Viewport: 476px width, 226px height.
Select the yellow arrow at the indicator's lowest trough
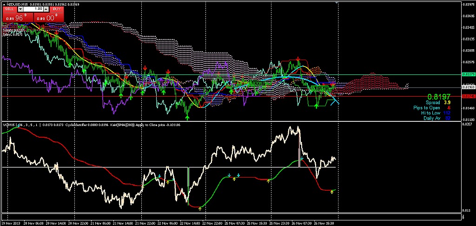pyautogui.click(x=200, y=208)
